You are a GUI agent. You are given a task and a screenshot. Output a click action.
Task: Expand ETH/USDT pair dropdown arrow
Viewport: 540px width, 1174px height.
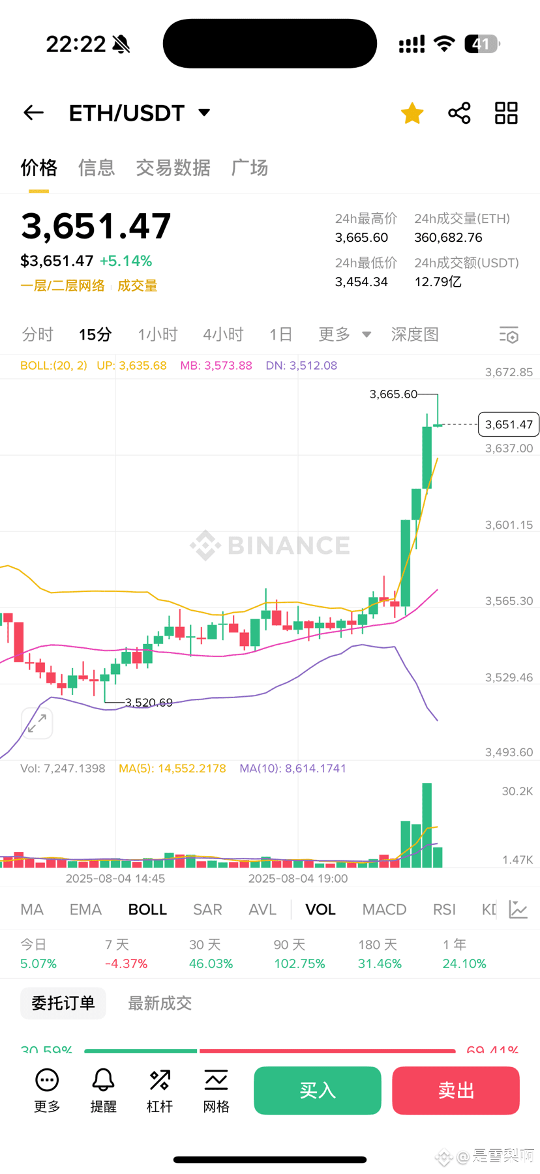tap(204, 112)
